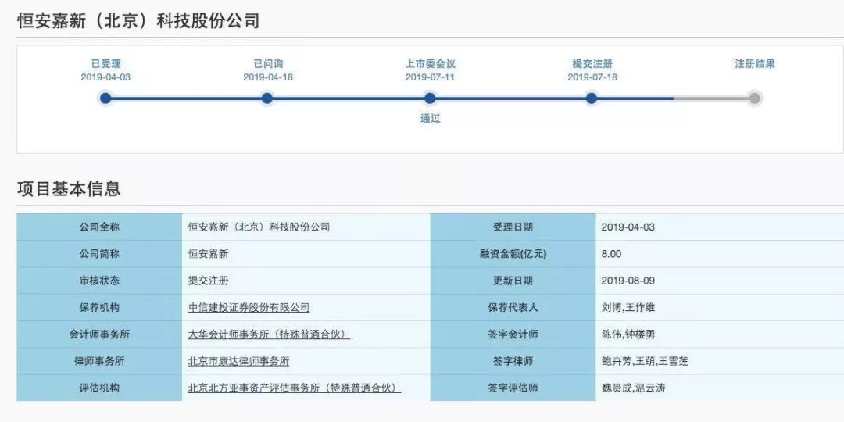Click the 会计师事务所 header cell

pos(99,334)
